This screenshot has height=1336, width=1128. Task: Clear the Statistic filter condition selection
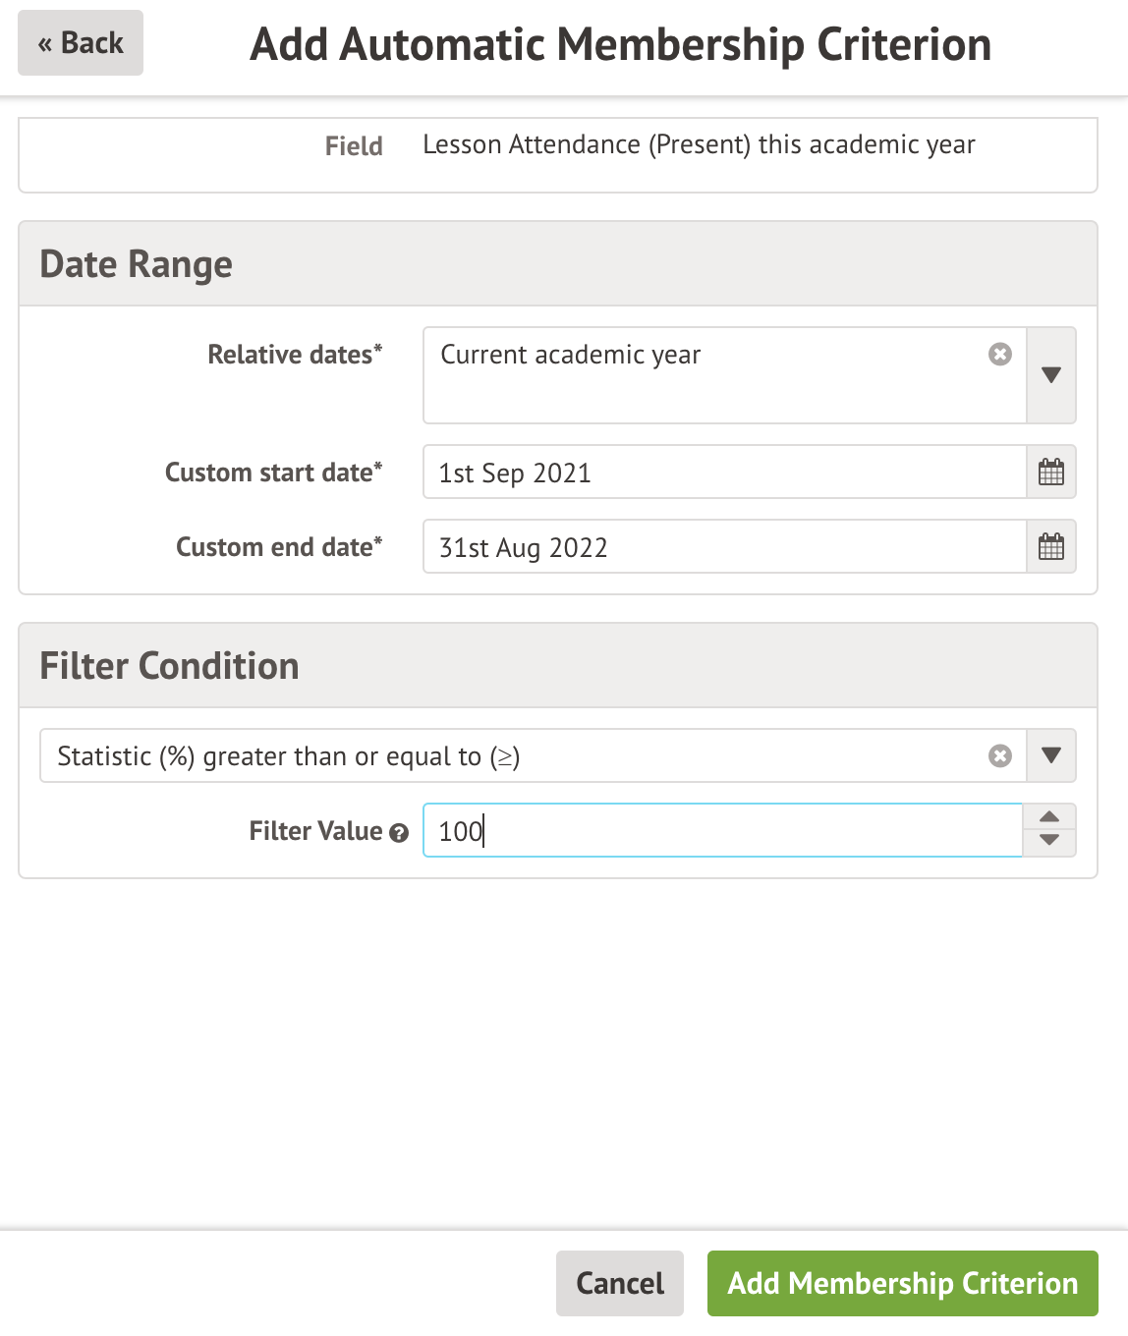[x=999, y=755]
